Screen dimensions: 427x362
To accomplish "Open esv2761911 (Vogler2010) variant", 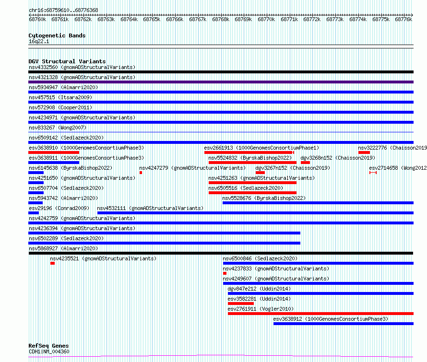I will [261, 309].
